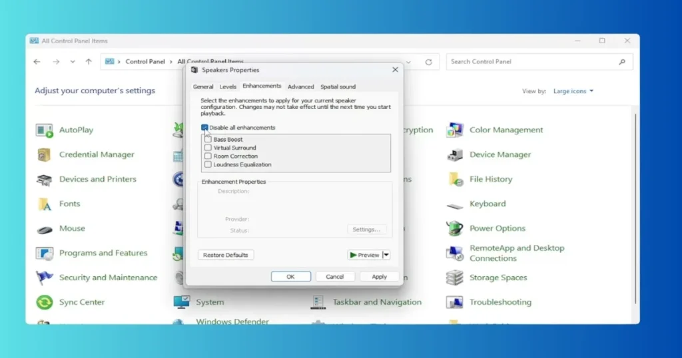This screenshot has height=358, width=682.
Task: Switch to the General tab
Action: point(203,87)
